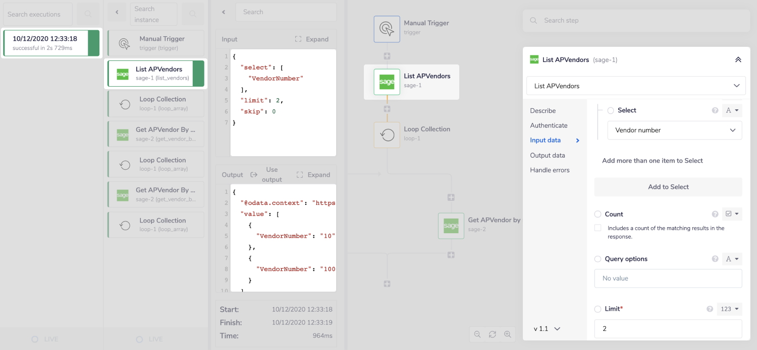The height and width of the screenshot is (350, 757).
Task: Collapse the List APVendors step panel chevron
Action: [738, 59]
